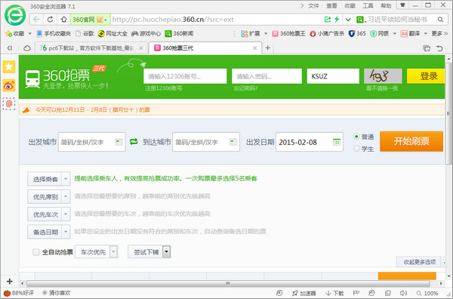Refresh the captcha image
This screenshot has height=299, width=453.
point(383,76)
